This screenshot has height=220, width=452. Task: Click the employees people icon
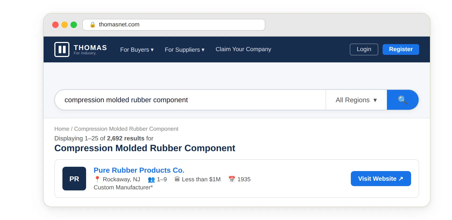click(x=151, y=179)
